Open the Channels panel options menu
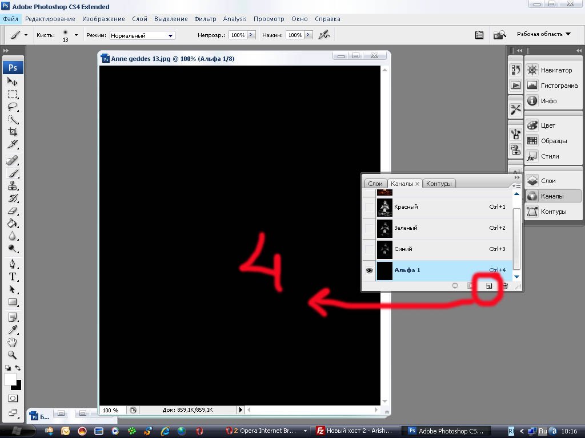The width and height of the screenshot is (585, 438). pyautogui.click(x=516, y=185)
